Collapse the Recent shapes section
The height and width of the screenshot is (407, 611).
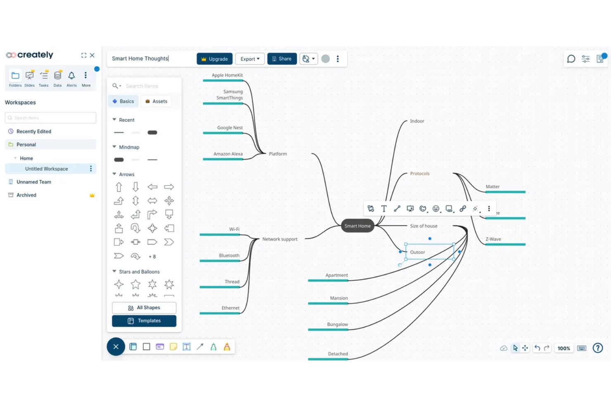tap(114, 120)
